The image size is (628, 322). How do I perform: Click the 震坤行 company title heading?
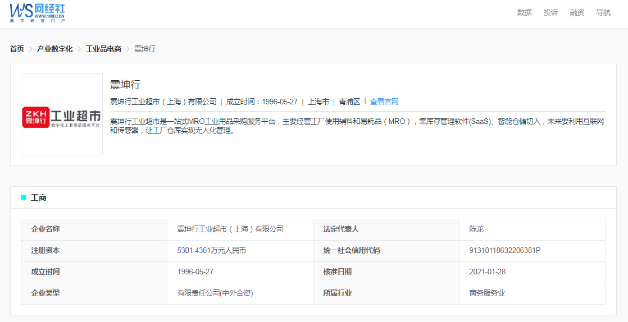coord(125,85)
